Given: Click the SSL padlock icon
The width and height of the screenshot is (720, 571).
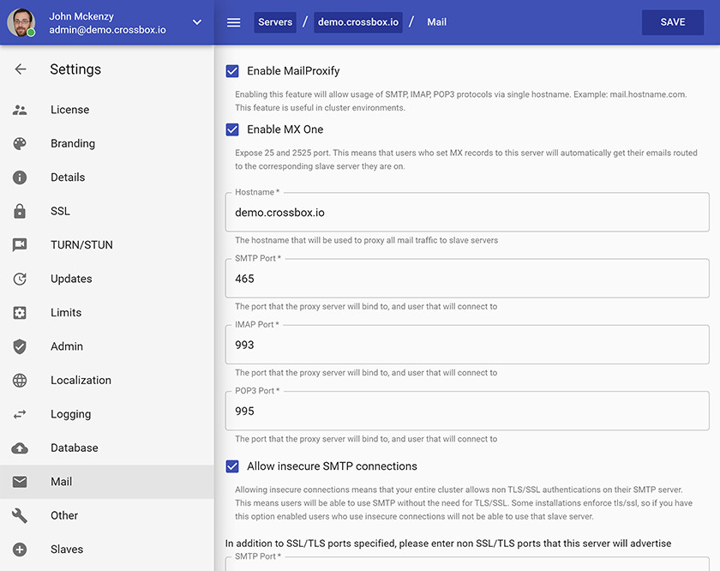Looking at the screenshot, I should pos(20,212).
